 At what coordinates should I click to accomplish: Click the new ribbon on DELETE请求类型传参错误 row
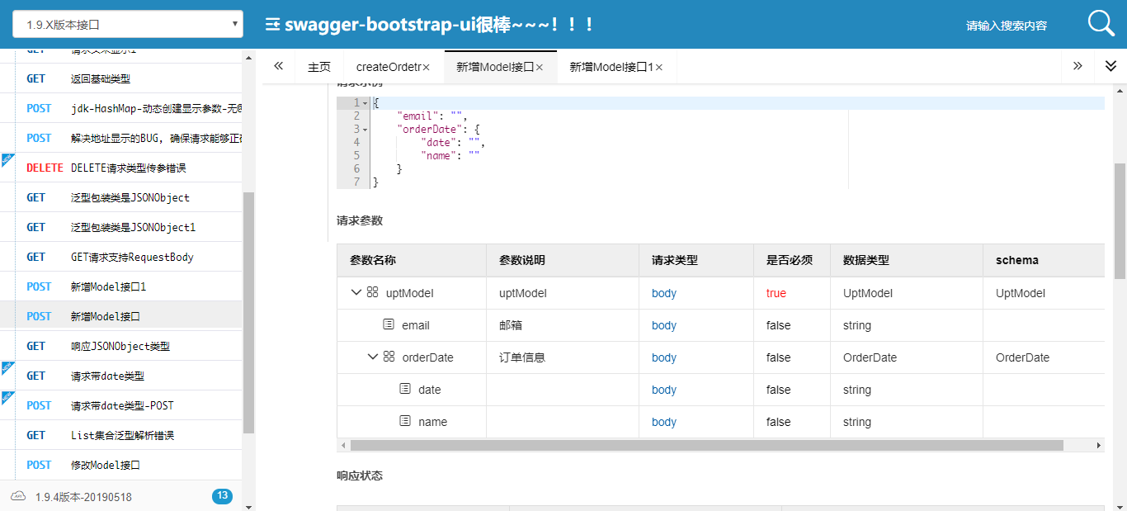click(7, 159)
